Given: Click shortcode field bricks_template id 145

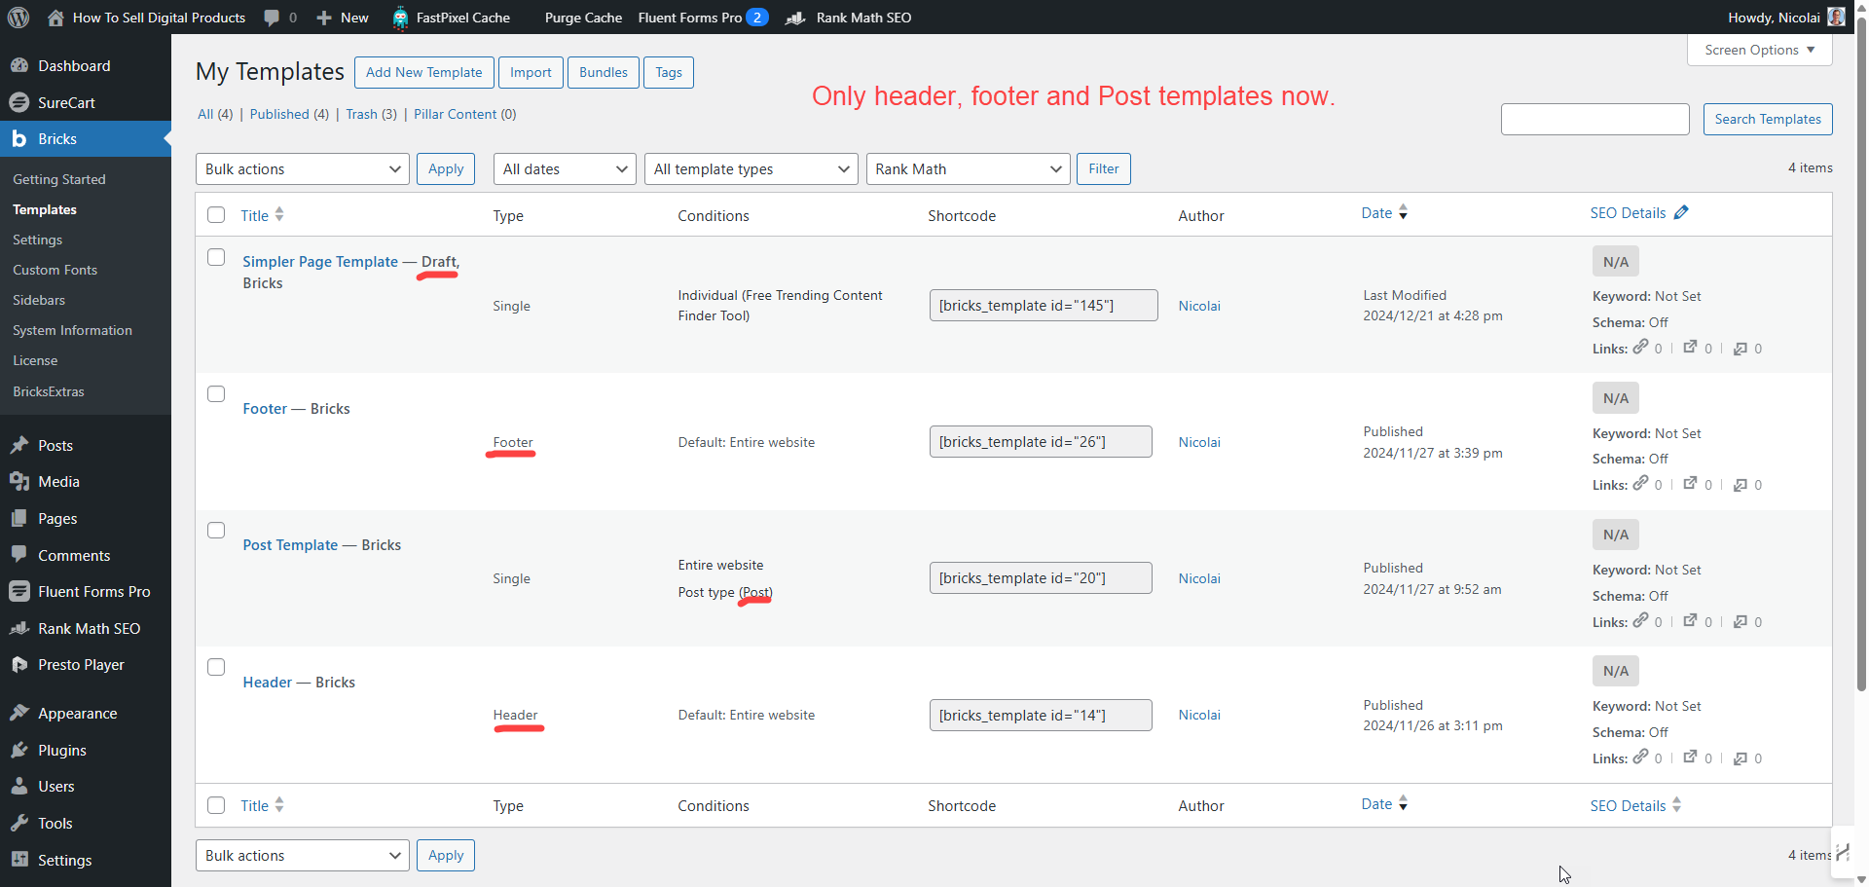Looking at the screenshot, I should 1044,305.
